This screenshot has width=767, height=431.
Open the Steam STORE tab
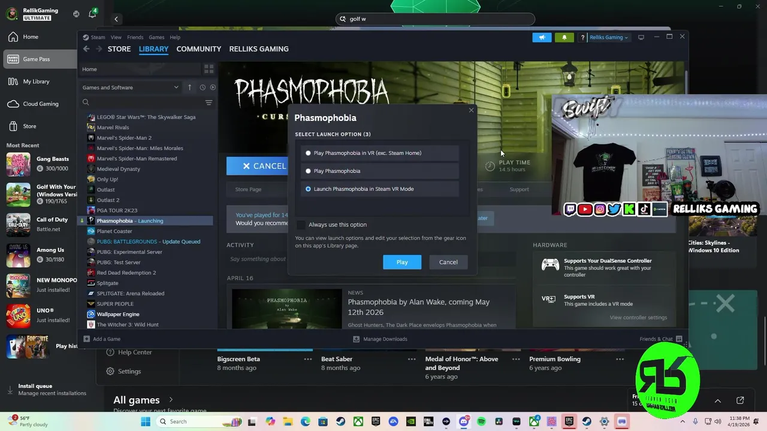click(119, 49)
